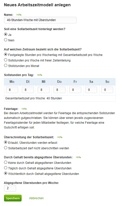The width and height of the screenshot is (122, 206).
Task: Click the Abbrechen link
Action: 36,198
